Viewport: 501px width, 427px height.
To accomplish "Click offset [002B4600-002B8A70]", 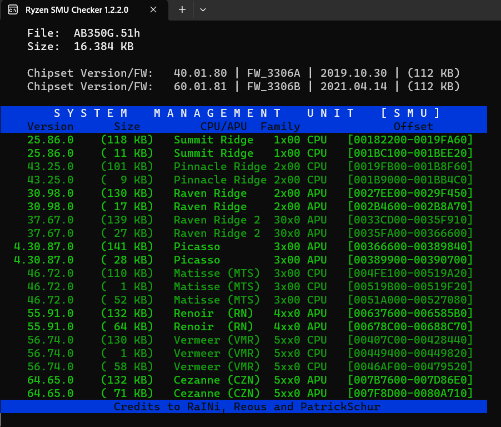I will point(410,207).
